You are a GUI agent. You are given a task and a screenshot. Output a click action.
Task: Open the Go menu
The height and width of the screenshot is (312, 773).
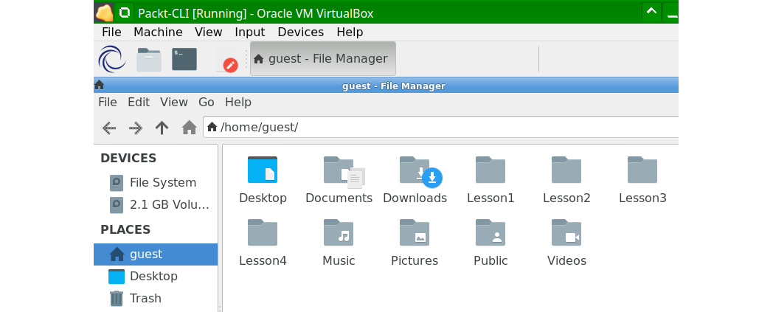[207, 102]
